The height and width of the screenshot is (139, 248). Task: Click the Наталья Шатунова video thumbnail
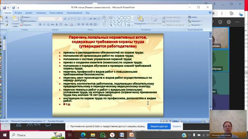228,124
